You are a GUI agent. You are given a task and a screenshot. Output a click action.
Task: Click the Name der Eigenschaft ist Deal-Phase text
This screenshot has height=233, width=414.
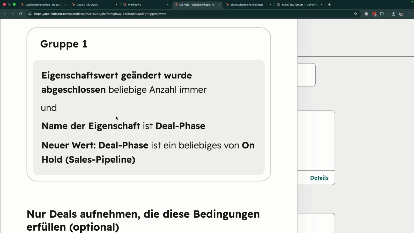123,126
